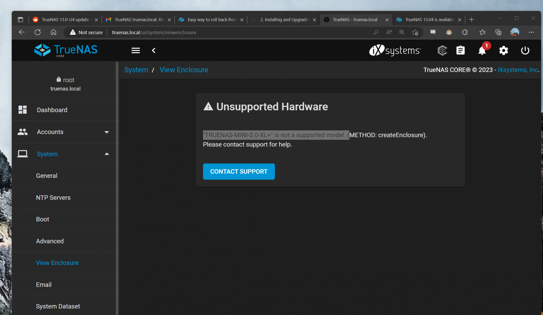Click the TrueNAS Core logo
543x315 pixels.
point(66,50)
